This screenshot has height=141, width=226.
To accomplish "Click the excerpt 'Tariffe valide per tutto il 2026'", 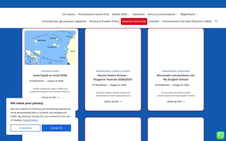I will pos(50,90).
